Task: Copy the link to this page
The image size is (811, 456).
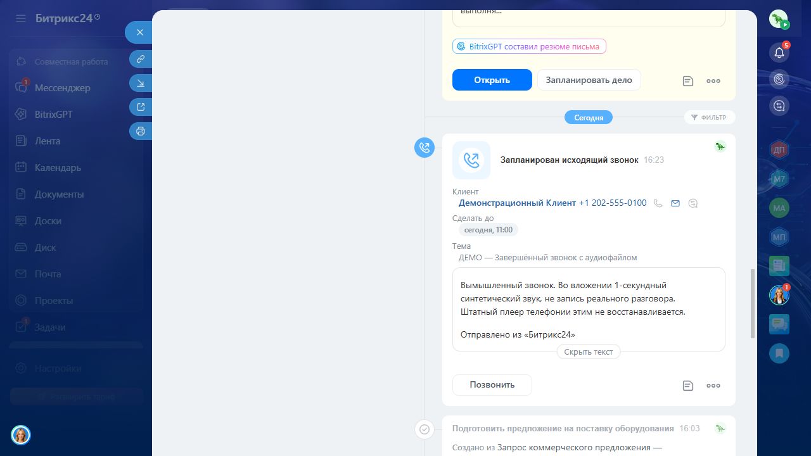Action: pos(141,59)
